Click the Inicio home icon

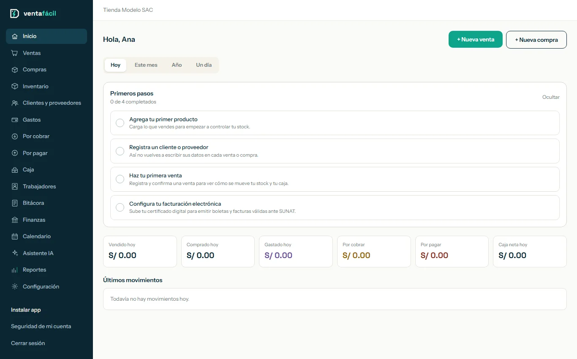[x=15, y=36]
